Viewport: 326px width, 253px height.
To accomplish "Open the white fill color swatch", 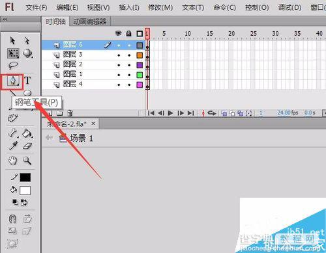I will 25,191.
